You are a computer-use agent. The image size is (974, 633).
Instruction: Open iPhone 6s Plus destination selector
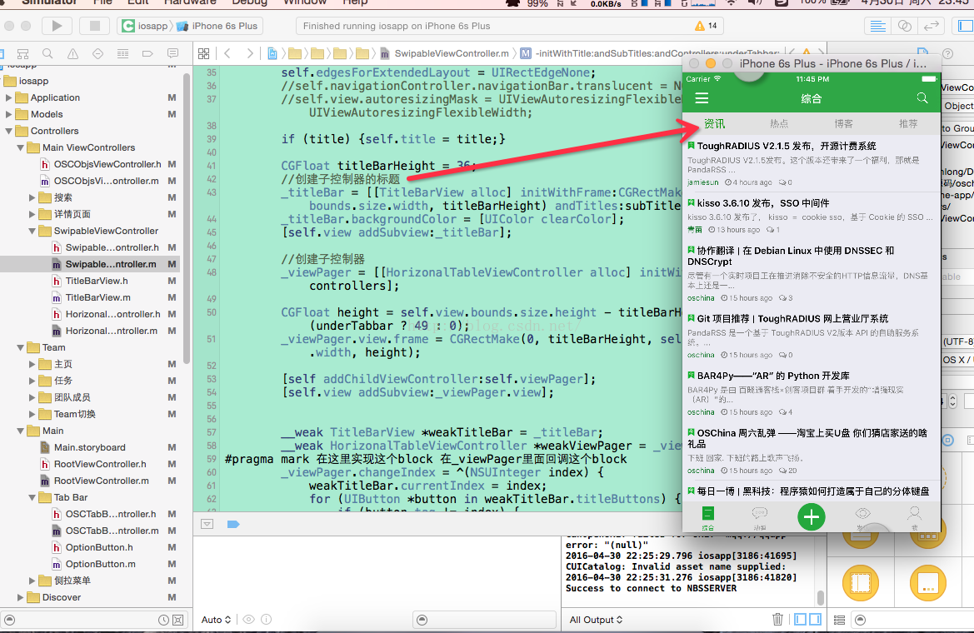[x=218, y=26]
